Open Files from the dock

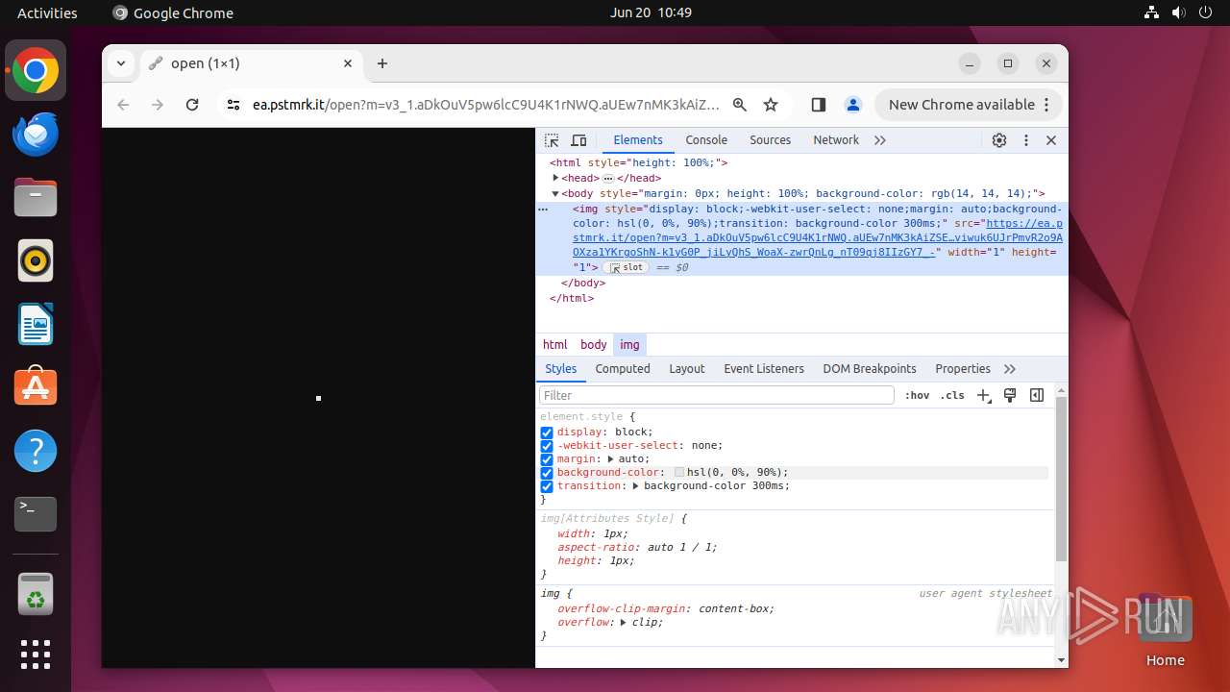tap(36, 198)
